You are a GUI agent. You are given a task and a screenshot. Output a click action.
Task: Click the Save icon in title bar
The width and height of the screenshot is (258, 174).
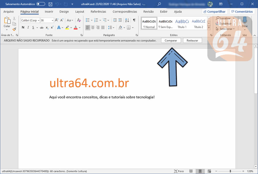[x=50, y=4]
